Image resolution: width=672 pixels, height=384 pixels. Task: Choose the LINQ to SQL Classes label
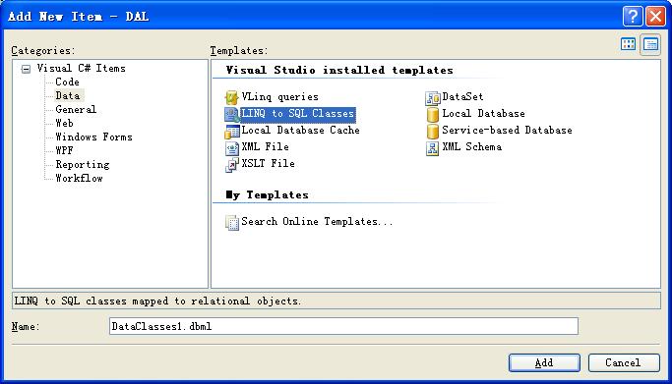(298, 113)
